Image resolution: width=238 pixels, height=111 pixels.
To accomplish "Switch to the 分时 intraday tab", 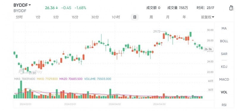I will coord(19,17).
